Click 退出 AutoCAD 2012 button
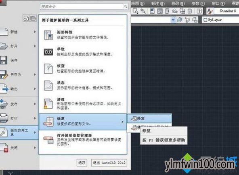Viewport: 239px width, 175px height. 109,163
